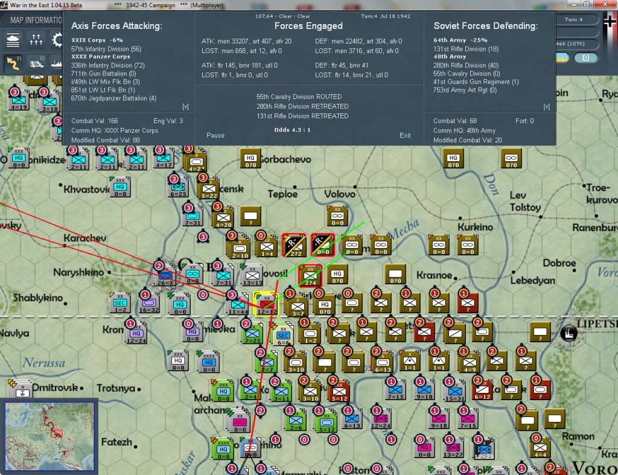618x475 pixels.
Task: Select the green XXX HQ near Maloarchangelsk
Action: [x=223, y=391]
